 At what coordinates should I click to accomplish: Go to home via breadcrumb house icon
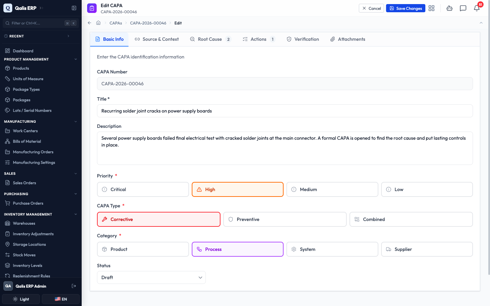click(x=98, y=23)
